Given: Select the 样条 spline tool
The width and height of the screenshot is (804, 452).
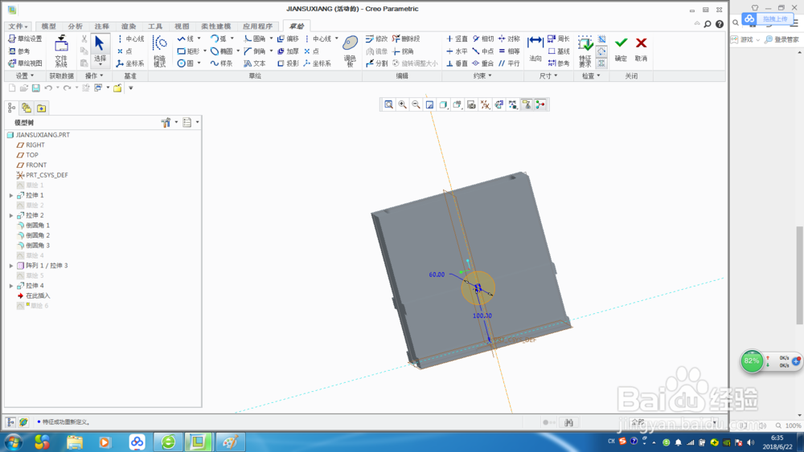Looking at the screenshot, I should point(222,63).
